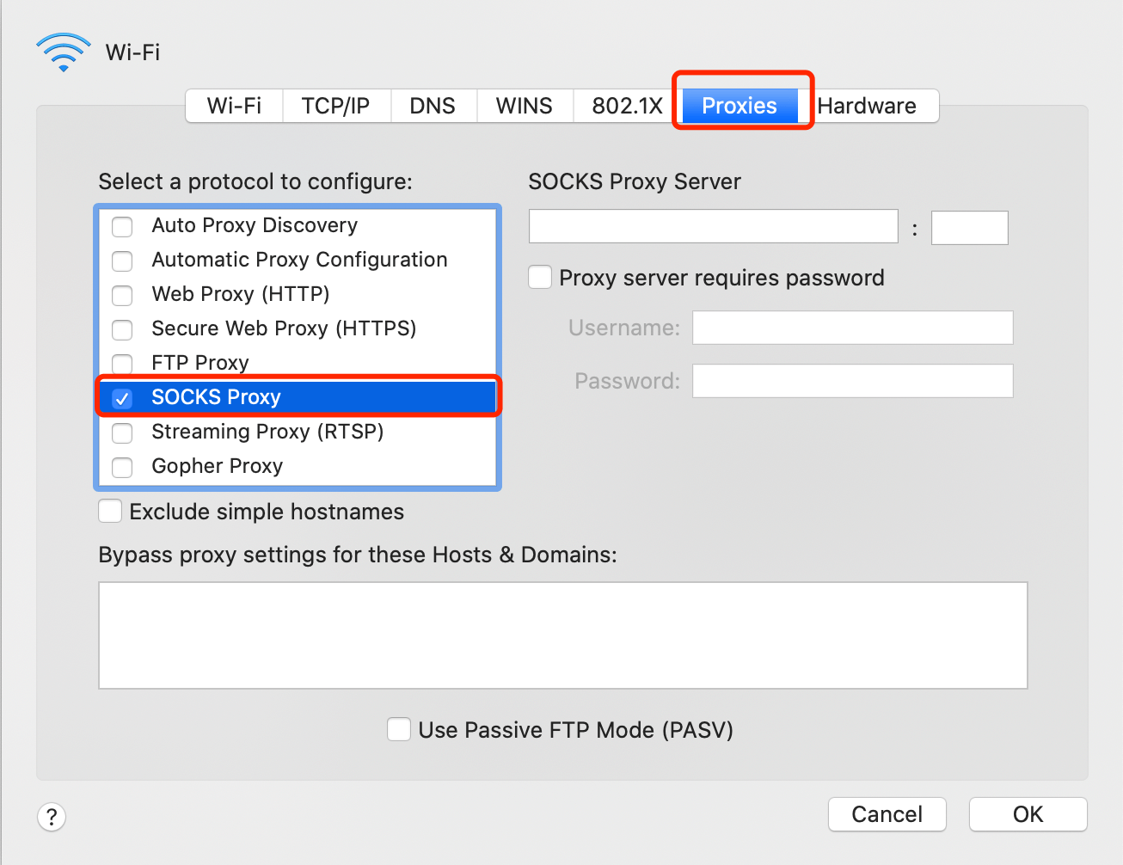Enable Use Passive FTP Mode (PASV)

point(399,729)
